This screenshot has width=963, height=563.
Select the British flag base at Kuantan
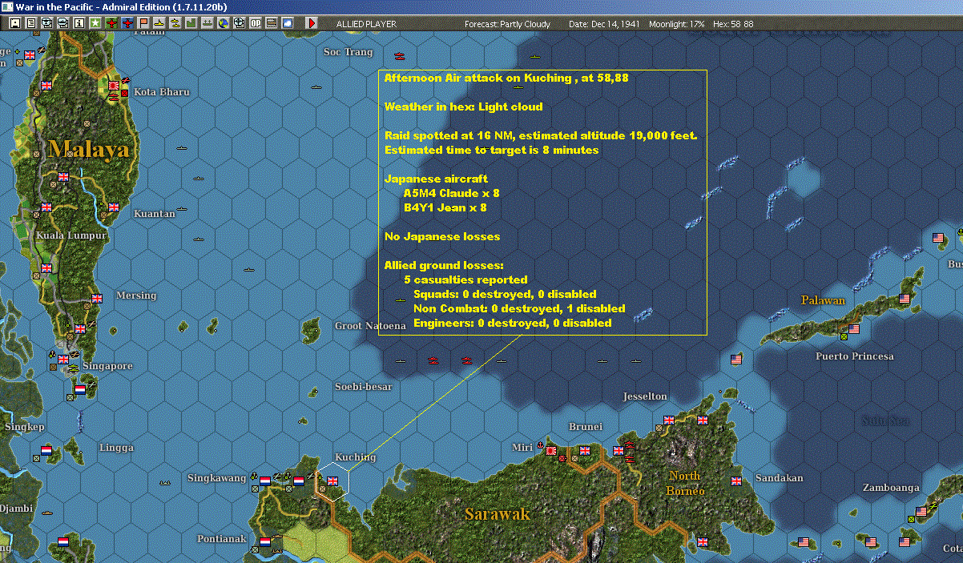pyautogui.click(x=113, y=207)
